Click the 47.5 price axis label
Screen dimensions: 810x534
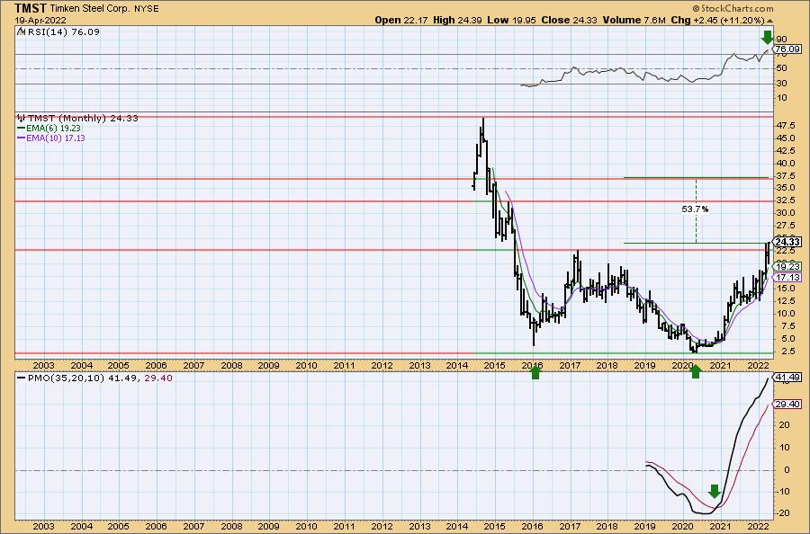pyautogui.click(x=785, y=125)
